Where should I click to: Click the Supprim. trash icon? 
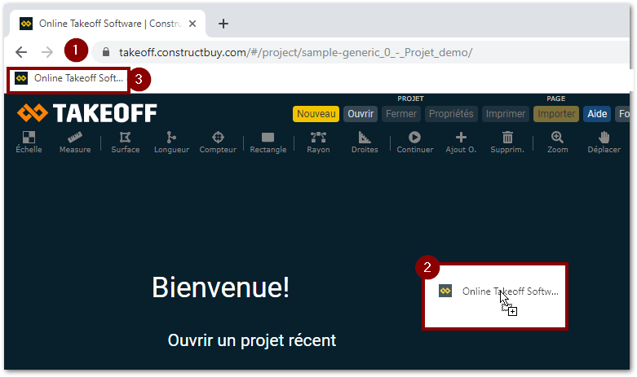pyautogui.click(x=508, y=142)
